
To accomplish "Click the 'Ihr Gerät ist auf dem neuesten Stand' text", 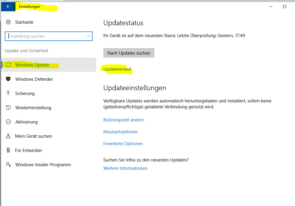I will point(139,36).
